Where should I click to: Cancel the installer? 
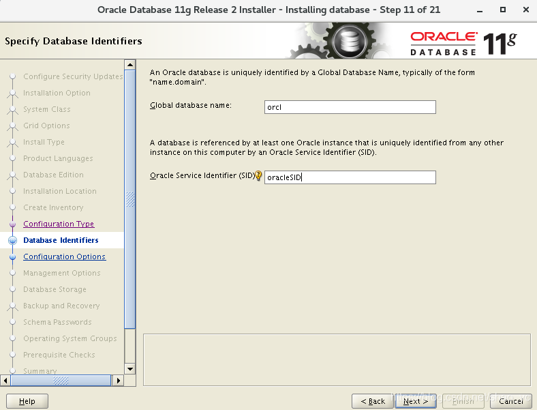tap(510, 401)
